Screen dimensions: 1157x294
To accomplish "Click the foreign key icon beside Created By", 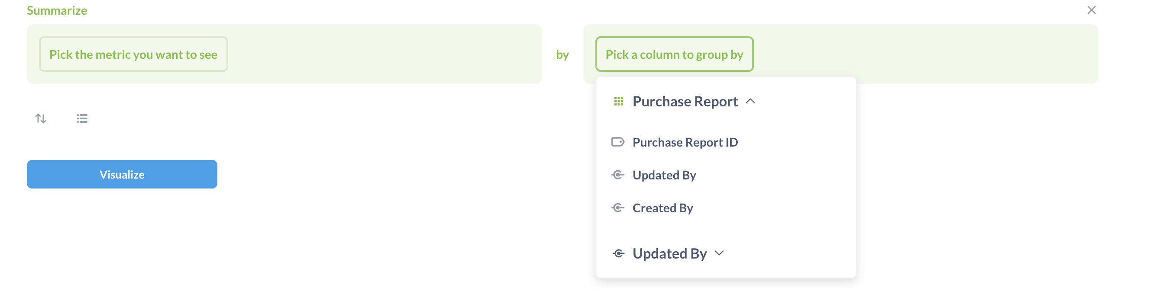I will point(618,208).
